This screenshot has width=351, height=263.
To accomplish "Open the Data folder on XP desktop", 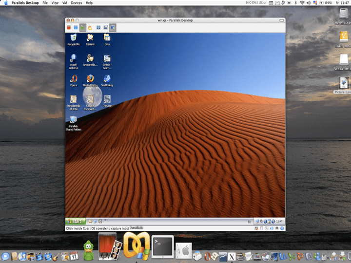I will (107, 38).
